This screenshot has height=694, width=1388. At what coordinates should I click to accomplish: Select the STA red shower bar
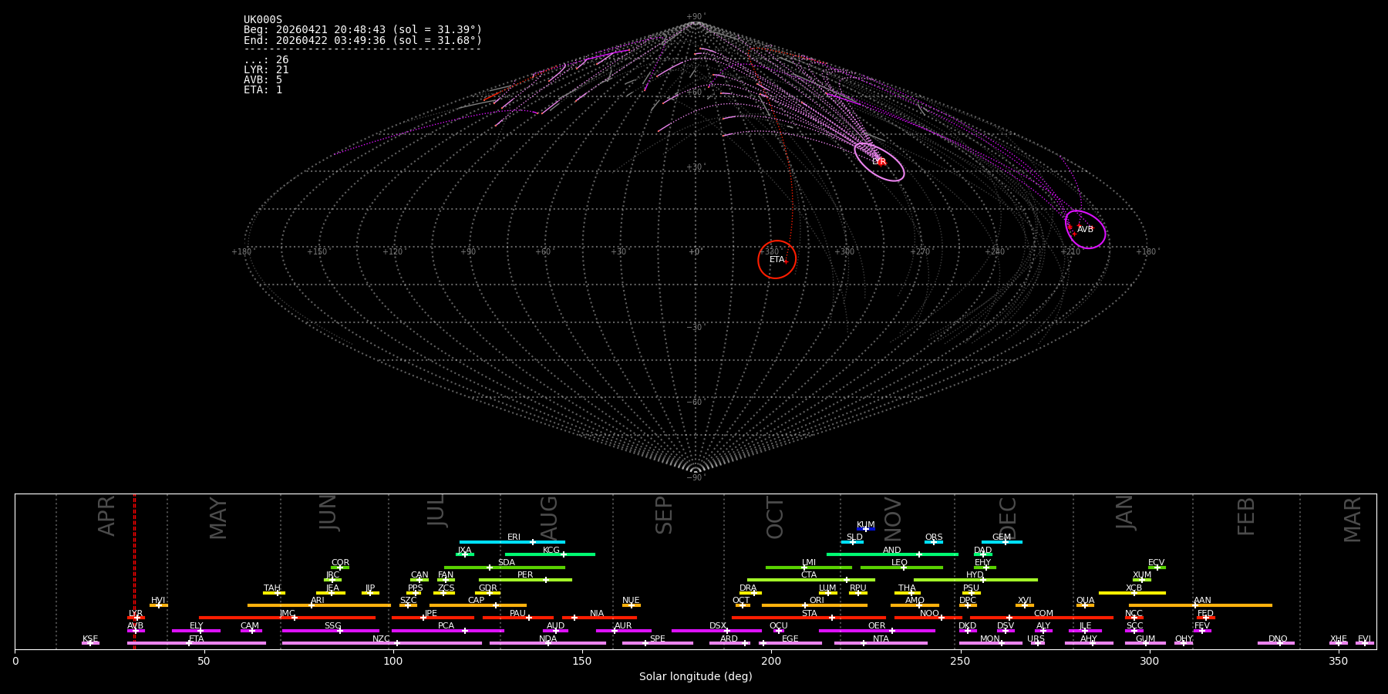click(809, 618)
